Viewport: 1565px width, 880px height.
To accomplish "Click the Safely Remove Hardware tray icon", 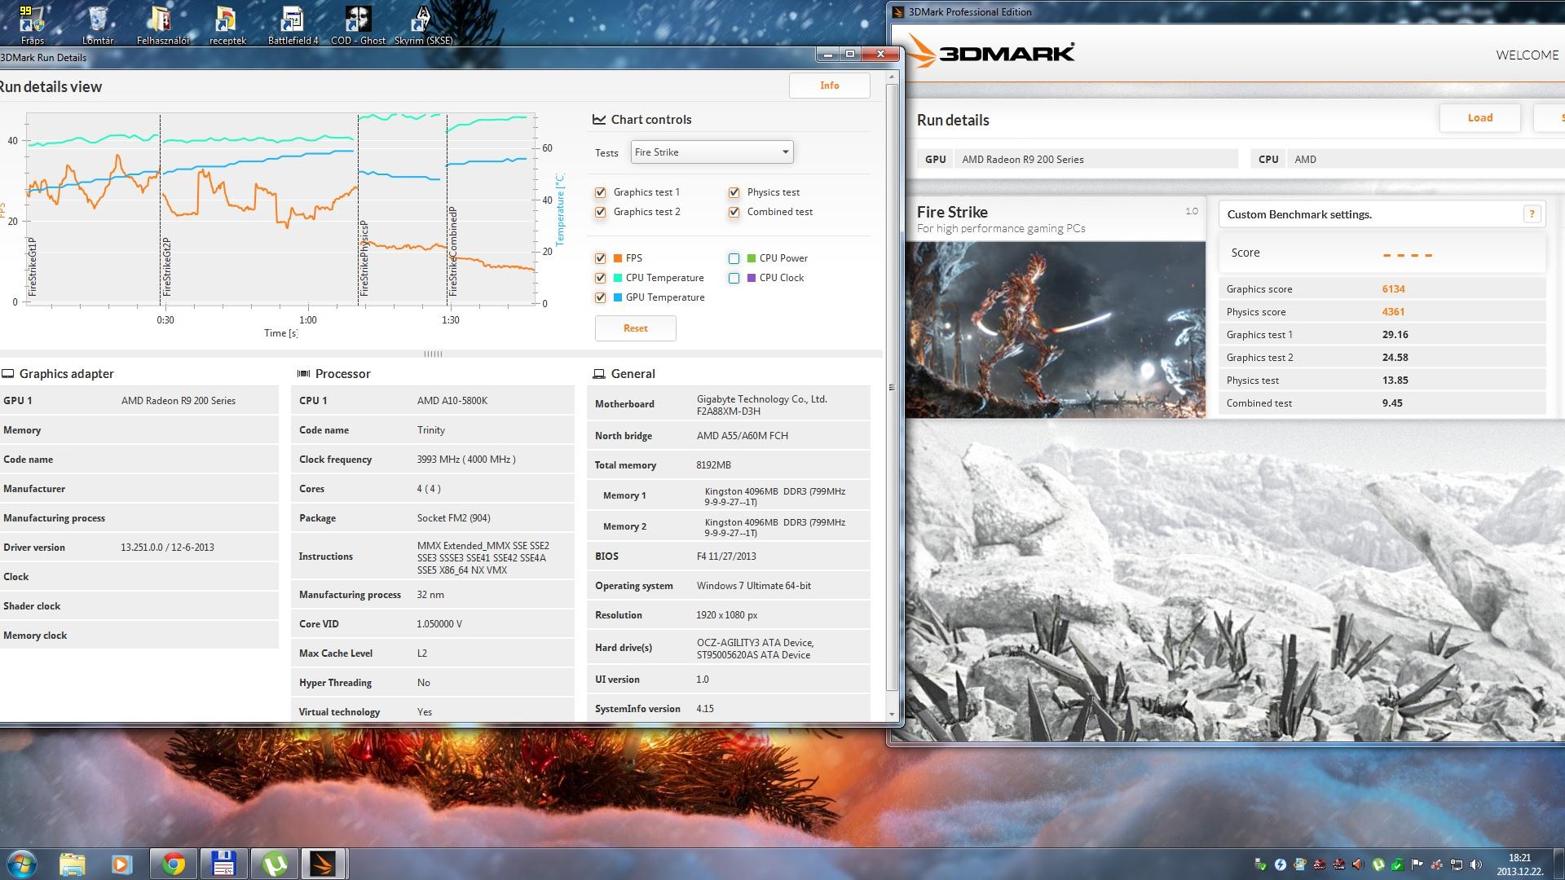I will point(1260,865).
